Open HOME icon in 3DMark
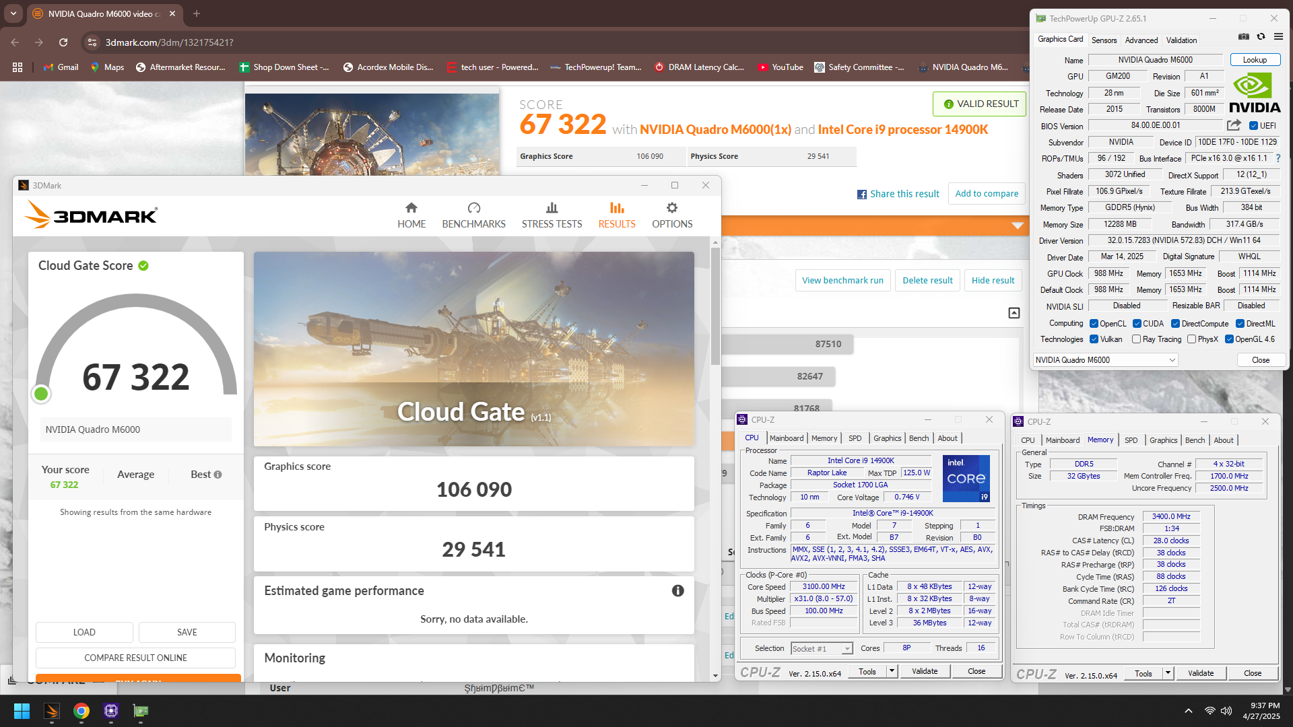1293x727 pixels. coord(411,208)
